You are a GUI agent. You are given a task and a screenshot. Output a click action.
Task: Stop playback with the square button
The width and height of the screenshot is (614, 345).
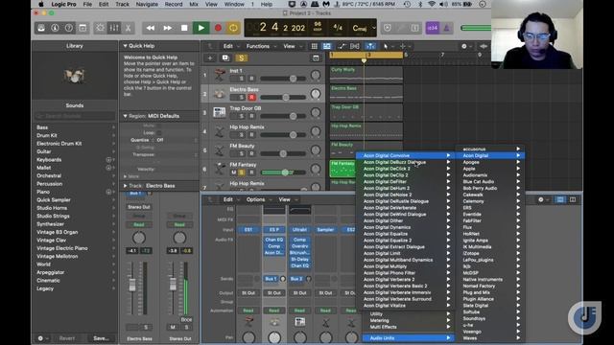[x=184, y=28]
